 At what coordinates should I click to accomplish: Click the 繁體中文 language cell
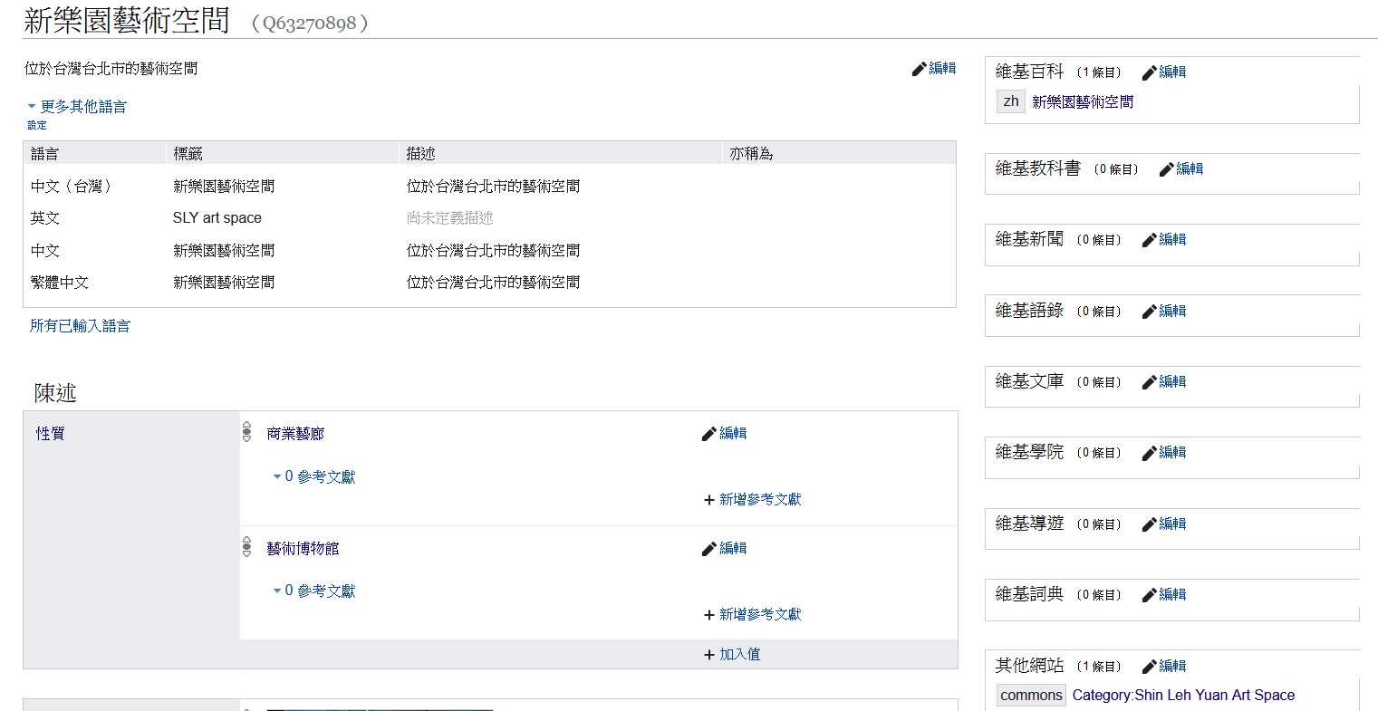point(60,283)
